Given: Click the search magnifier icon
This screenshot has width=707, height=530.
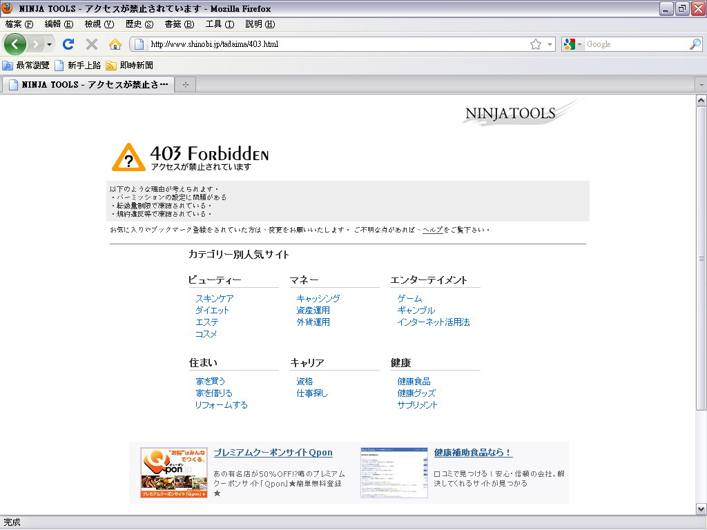Looking at the screenshot, I should coord(695,44).
